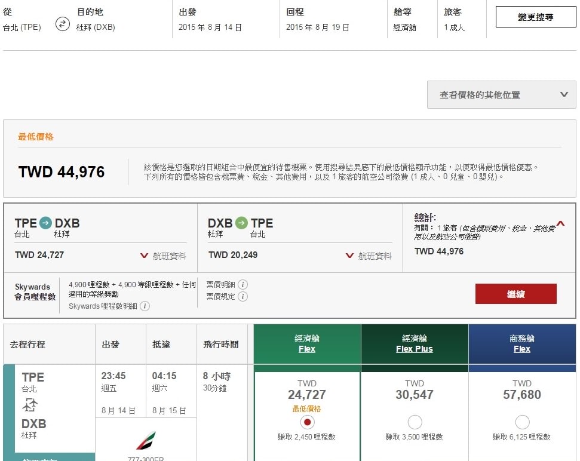The image size is (580, 461).
Task: Select the TWD 30,547 Flex Plus fare
Action: (415, 422)
